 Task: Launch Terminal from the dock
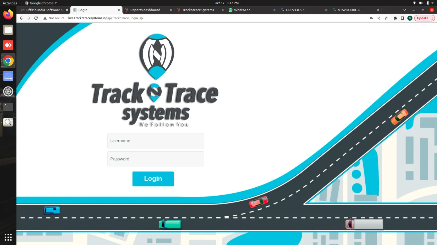point(8,107)
